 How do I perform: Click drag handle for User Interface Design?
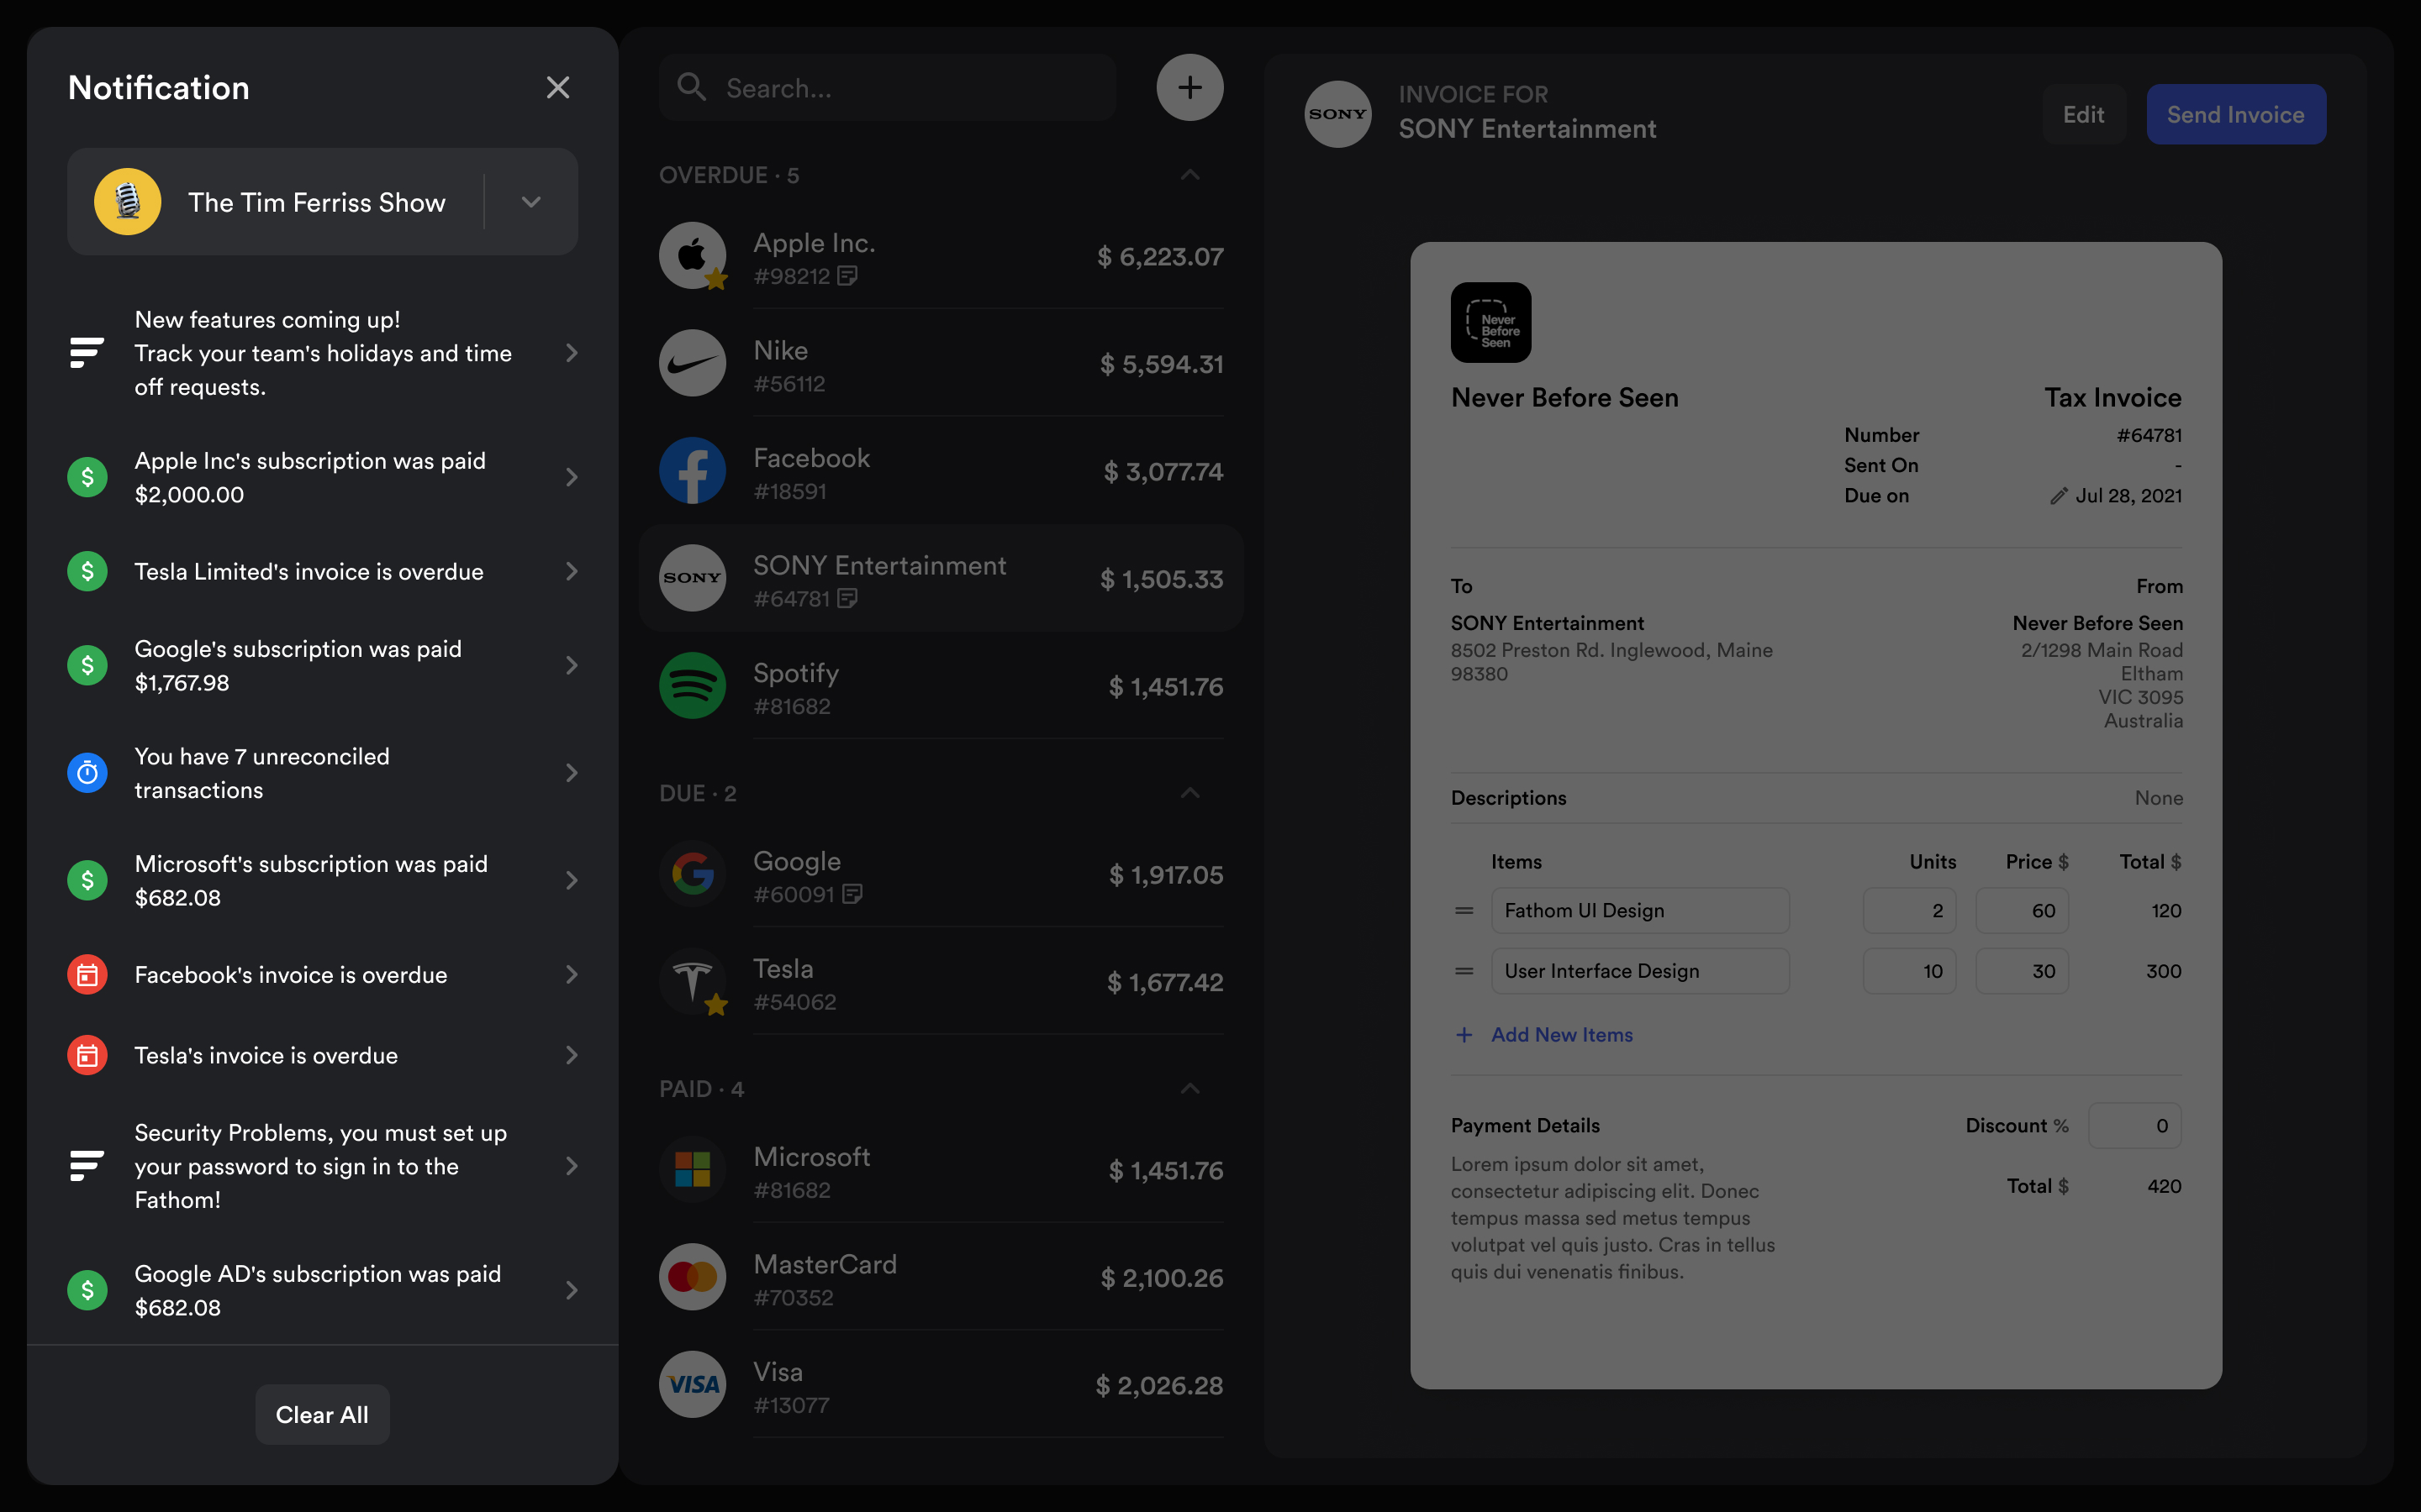click(1464, 971)
